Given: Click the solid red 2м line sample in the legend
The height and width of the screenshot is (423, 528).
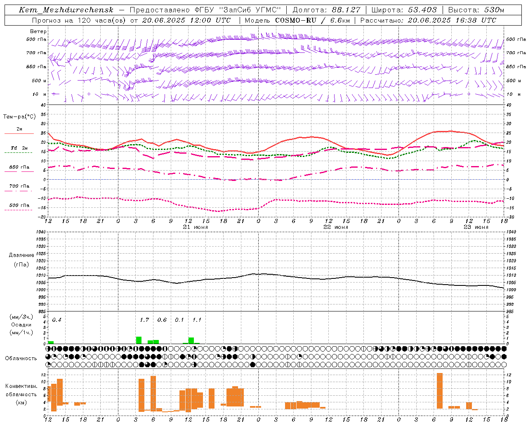Looking at the screenshot, I should coord(19,134).
